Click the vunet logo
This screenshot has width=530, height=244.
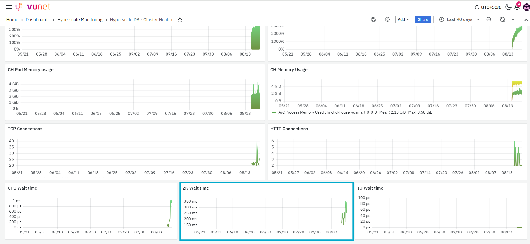pyautogui.click(x=33, y=7)
